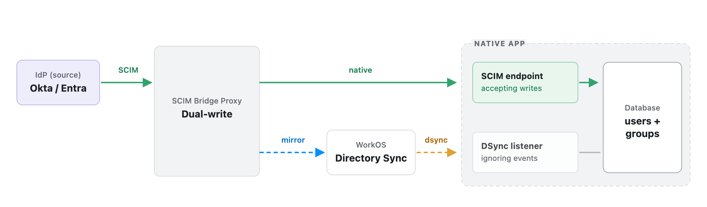707x207 pixels.
Task: Click the orange dashed dsync arrowhead
Action: click(452, 152)
